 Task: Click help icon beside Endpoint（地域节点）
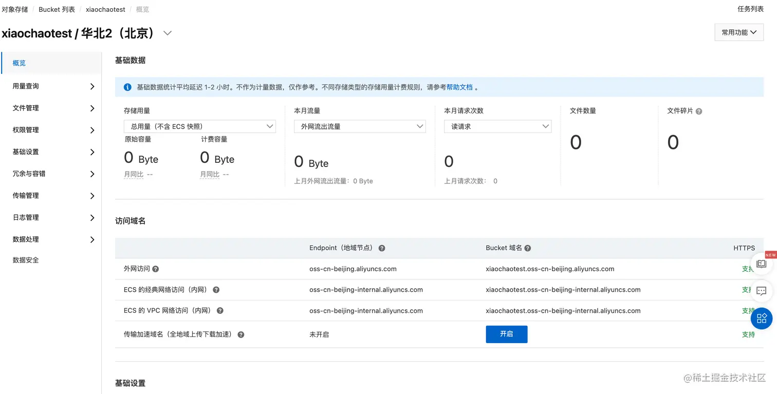coord(382,248)
